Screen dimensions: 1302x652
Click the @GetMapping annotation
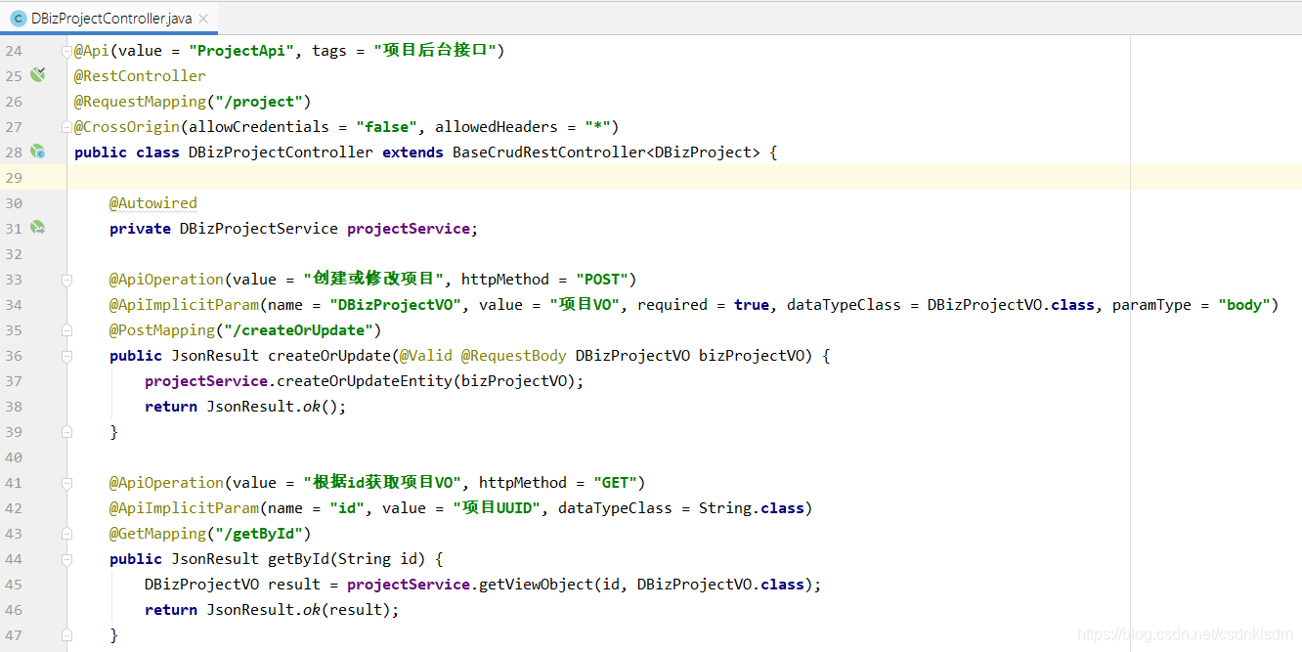coord(157,533)
